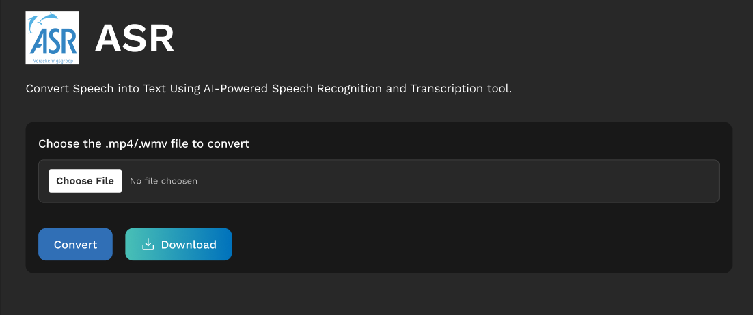Click the download arrow icon
The height and width of the screenshot is (315, 753).
[x=148, y=245]
